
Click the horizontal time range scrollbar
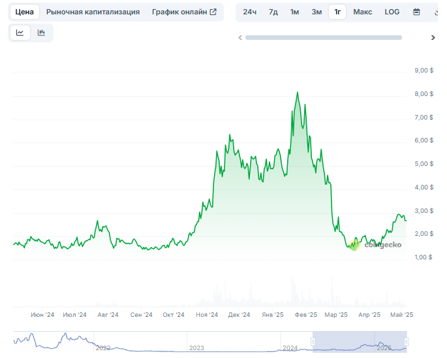tap(324, 38)
